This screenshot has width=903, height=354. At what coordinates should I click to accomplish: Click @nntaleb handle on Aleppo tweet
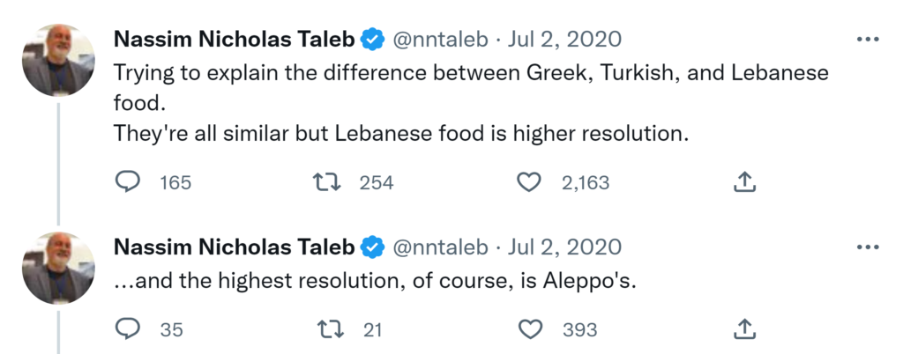437,247
